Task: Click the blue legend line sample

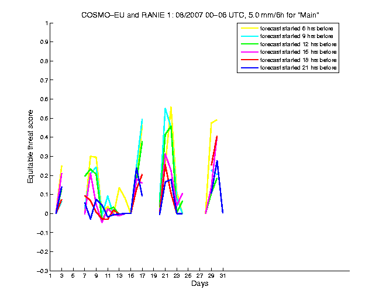Action: [x=250, y=68]
